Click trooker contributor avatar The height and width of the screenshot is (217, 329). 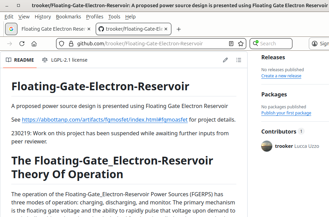click(x=267, y=146)
